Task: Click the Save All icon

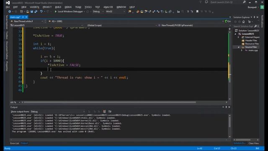Action: 36,11
